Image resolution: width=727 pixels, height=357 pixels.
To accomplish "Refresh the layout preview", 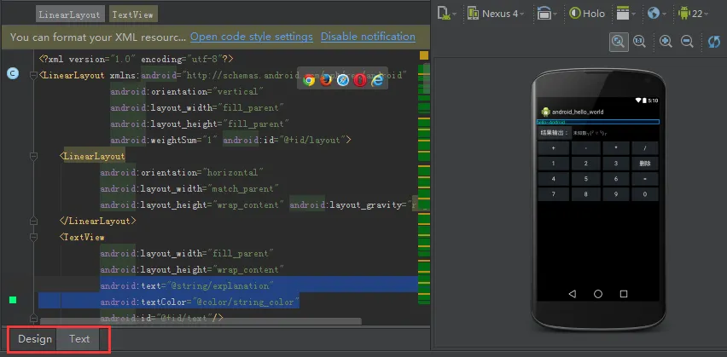I will pyautogui.click(x=714, y=42).
